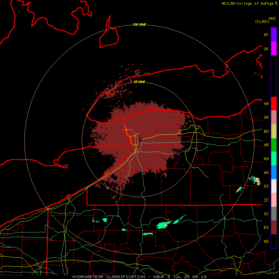The width and height of the screenshot is (279, 279).
Task: Click the BI legend label
Action: point(266,228)
